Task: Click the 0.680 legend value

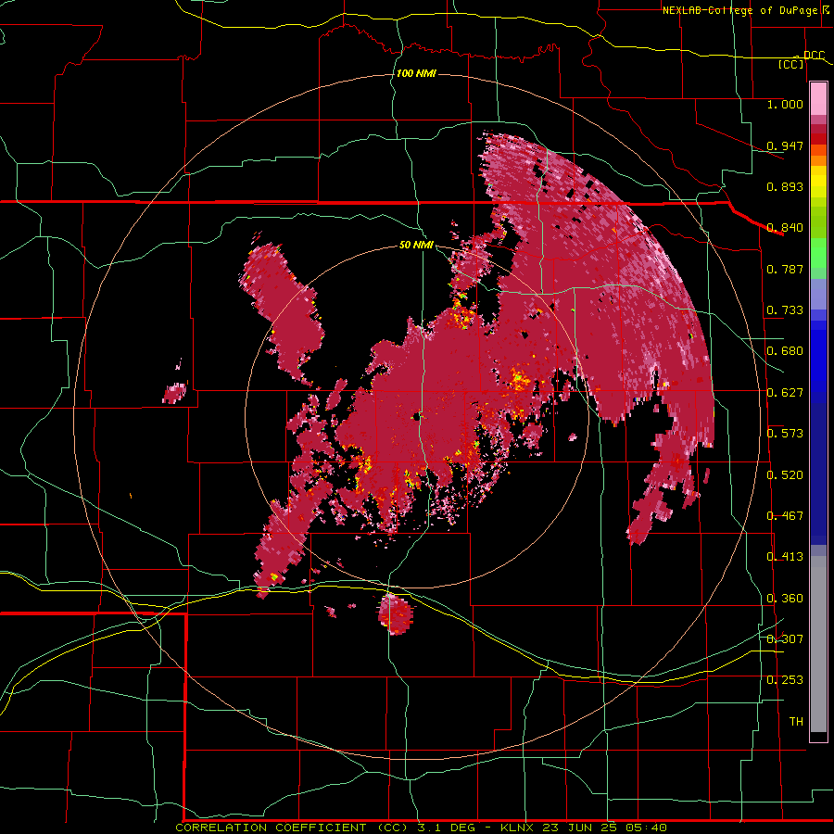Action: tap(785, 351)
